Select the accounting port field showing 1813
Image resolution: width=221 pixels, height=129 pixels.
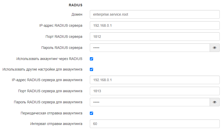(154, 91)
